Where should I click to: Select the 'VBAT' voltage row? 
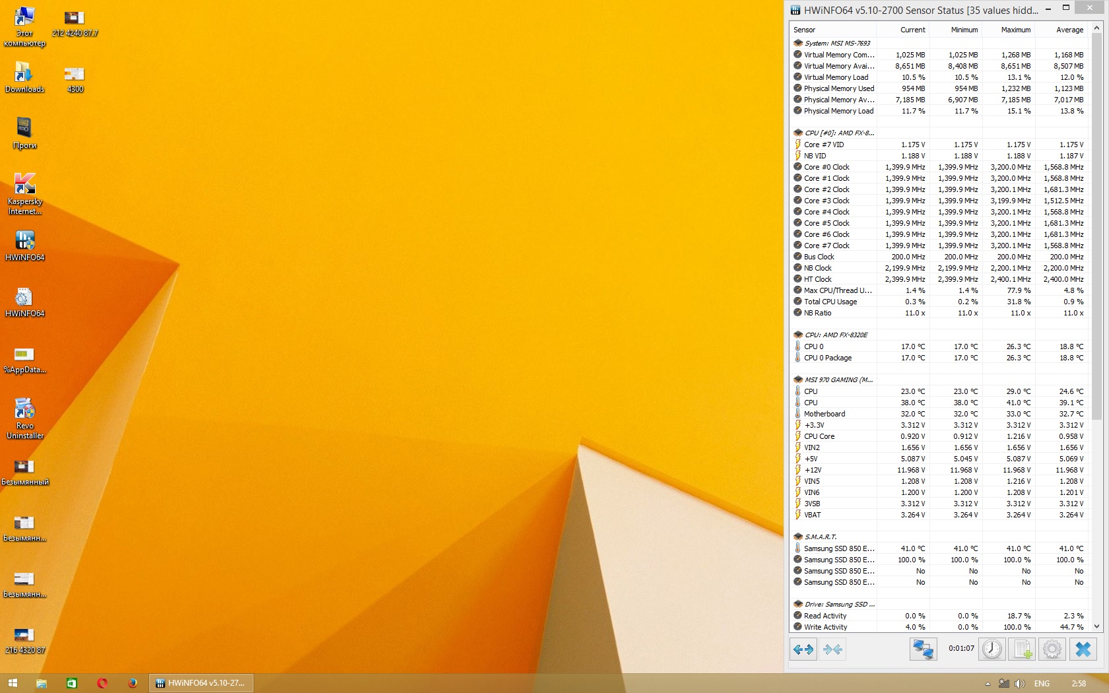[x=939, y=515]
